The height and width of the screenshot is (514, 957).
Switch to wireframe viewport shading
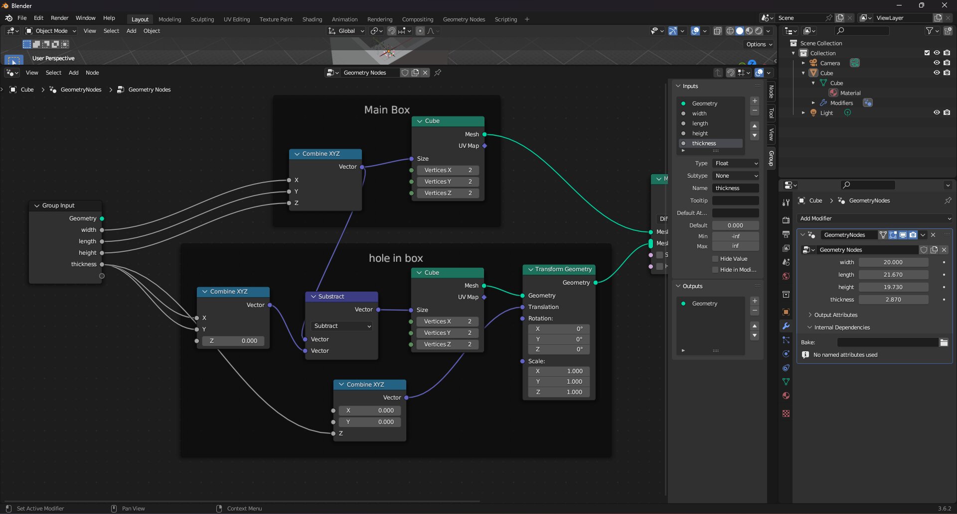click(730, 31)
